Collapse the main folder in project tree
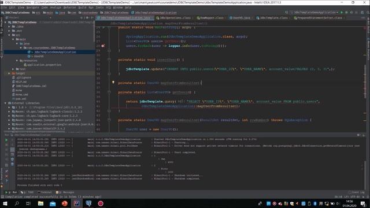This screenshot has height=208, width=370. (x=13, y=39)
